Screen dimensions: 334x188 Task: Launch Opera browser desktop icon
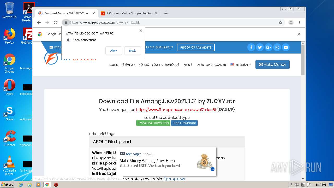click(9, 87)
